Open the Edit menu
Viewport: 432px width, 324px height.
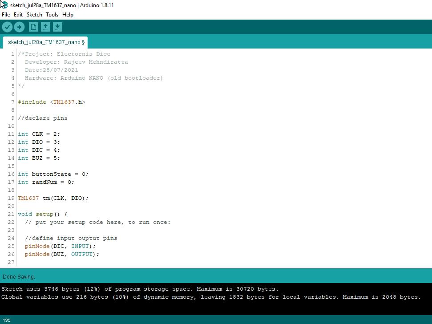click(x=18, y=15)
